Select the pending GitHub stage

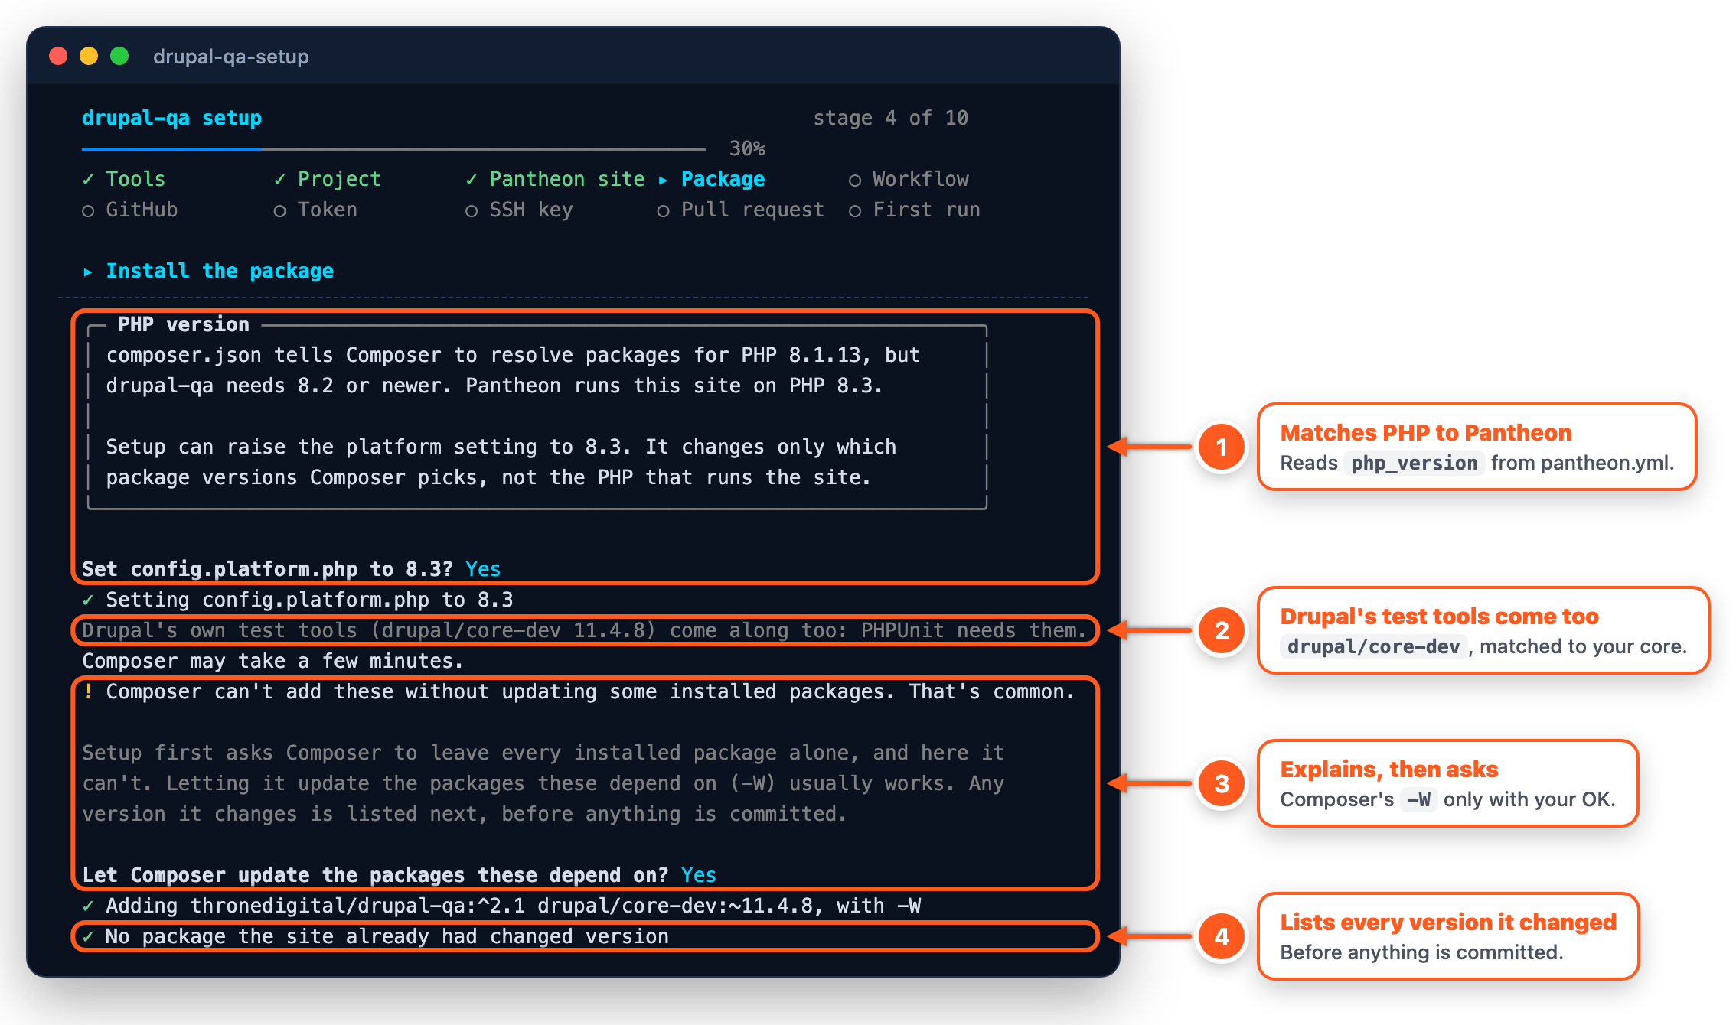point(130,210)
